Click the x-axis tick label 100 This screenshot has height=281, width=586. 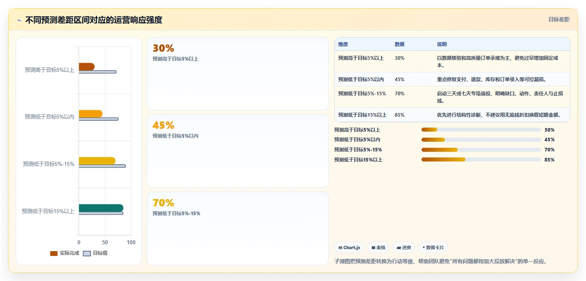coord(131,242)
